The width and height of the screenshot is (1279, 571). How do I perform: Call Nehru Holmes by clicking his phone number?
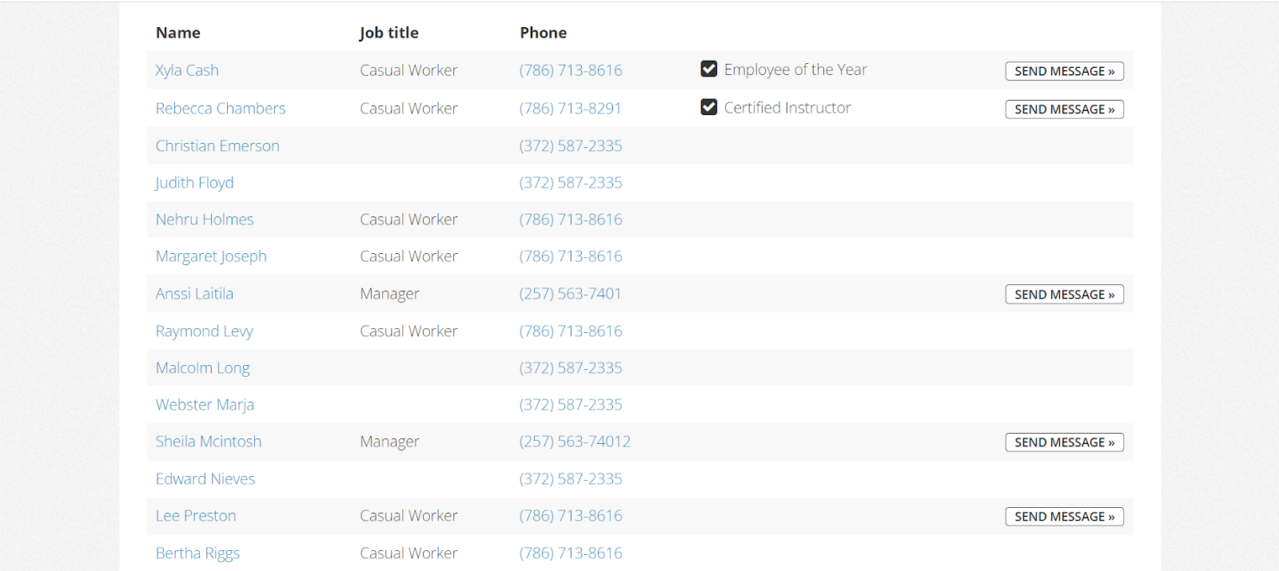570,219
